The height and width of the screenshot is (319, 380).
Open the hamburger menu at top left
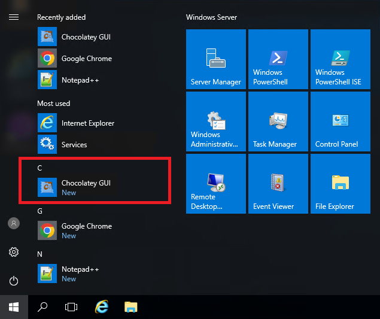(x=14, y=17)
